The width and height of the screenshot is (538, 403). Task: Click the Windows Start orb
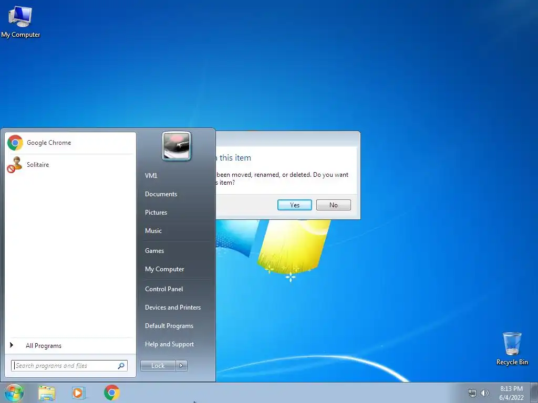tap(14, 393)
